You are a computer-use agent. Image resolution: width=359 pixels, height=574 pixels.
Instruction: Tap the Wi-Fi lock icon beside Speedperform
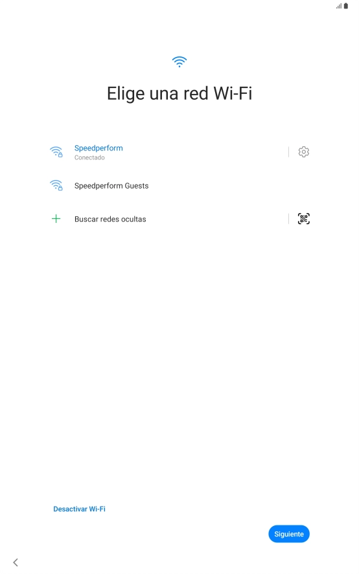[x=56, y=152]
